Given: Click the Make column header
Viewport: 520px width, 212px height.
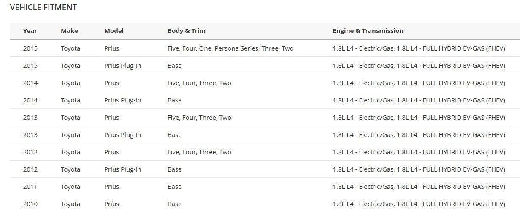Looking at the screenshot, I should (x=69, y=31).
